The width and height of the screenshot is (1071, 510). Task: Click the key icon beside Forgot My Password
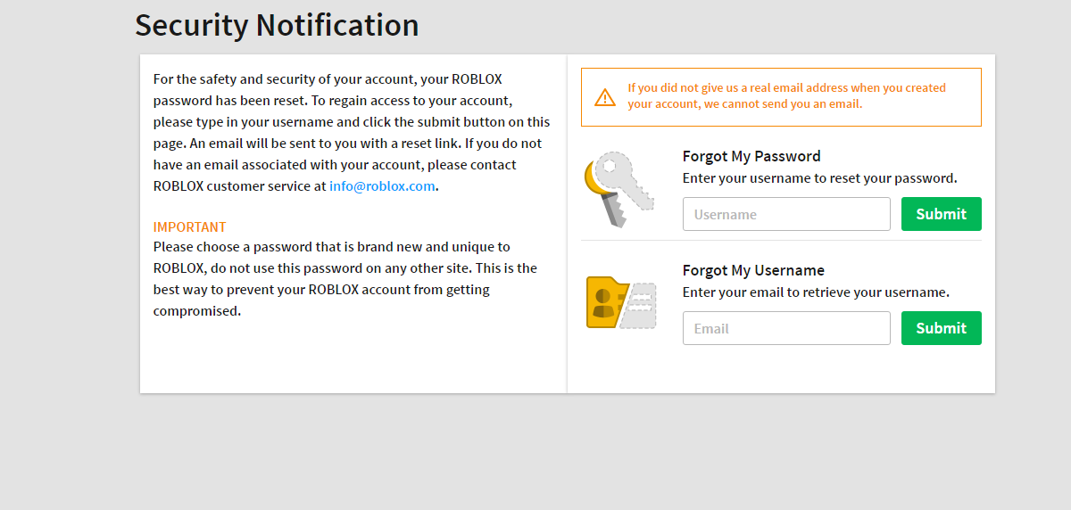[619, 189]
